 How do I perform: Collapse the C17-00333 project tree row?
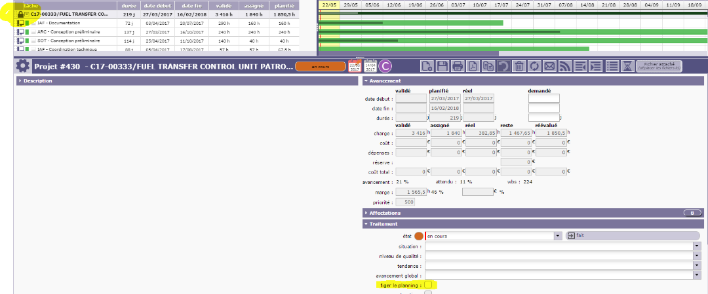tap(28, 13)
